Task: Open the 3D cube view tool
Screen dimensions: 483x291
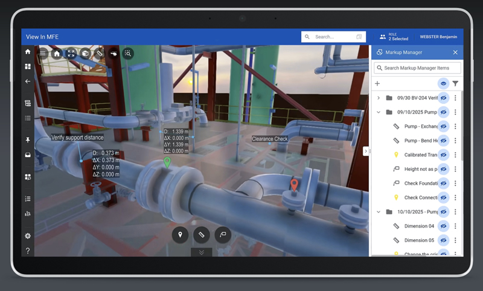Action: click(85, 53)
